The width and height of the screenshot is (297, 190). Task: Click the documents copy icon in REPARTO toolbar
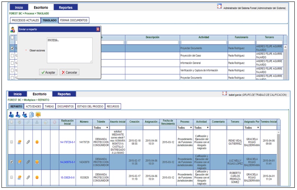pyautogui.click(x=31, y=115)
